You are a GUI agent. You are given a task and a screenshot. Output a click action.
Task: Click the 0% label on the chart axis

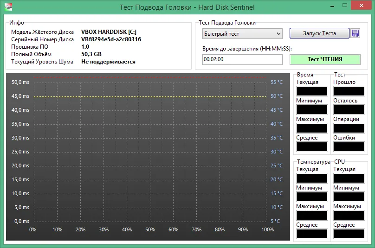33,229
